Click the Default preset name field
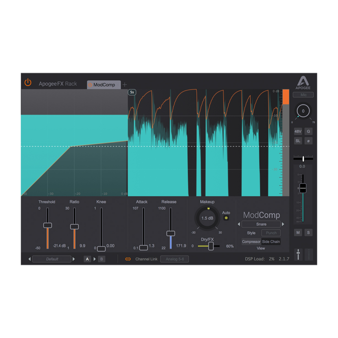 (x=52, y=259)
